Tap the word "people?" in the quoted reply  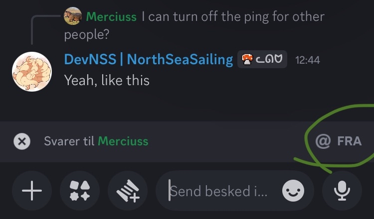point(87,35)
